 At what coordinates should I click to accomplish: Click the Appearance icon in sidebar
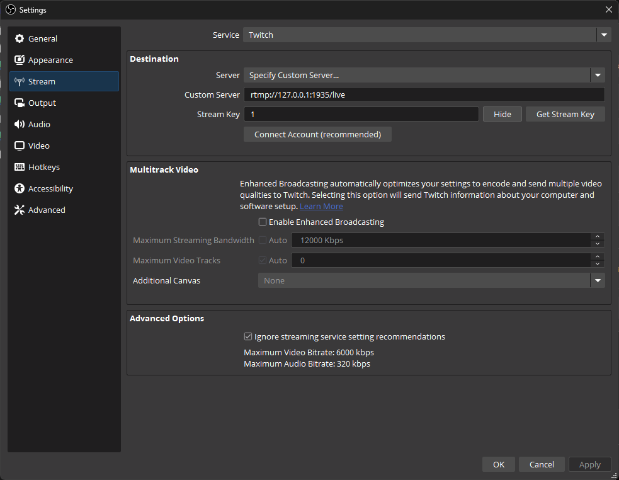[20, 60]
